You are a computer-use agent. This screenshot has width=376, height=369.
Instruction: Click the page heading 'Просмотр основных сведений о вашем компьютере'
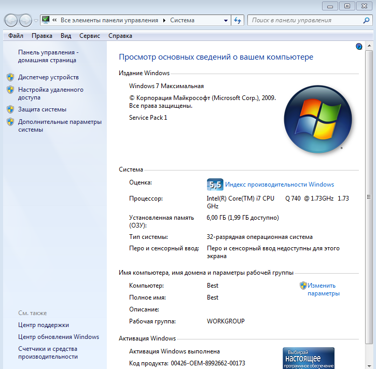point(216,57)
